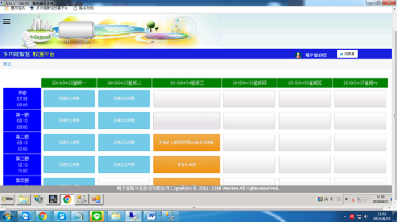Open LINE from the Windows taskbar
Viewport: 397px width, 222px height.
pyautogui.click(x=96, y=216)
